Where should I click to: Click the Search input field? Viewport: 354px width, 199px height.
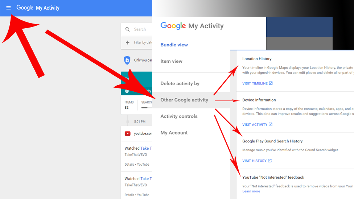click(140, 29)
